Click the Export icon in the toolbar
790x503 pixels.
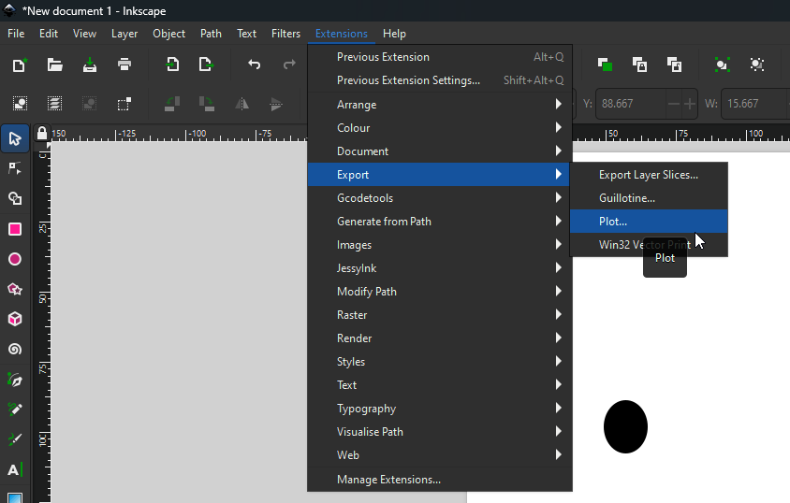(206, 65)
